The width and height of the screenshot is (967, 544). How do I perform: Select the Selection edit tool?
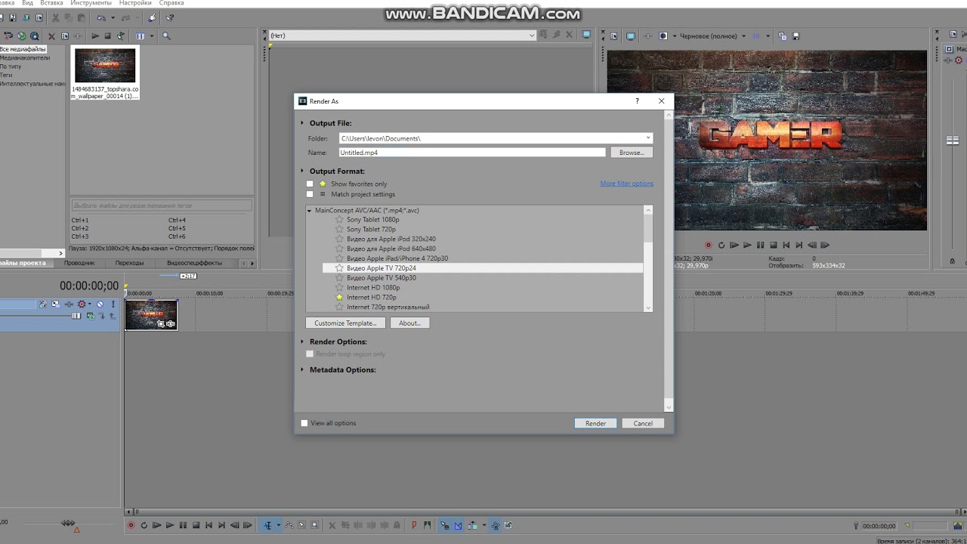click(x=302, y=525)
